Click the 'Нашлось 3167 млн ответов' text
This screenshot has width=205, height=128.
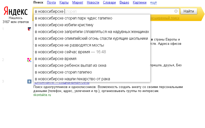[16, 20]
